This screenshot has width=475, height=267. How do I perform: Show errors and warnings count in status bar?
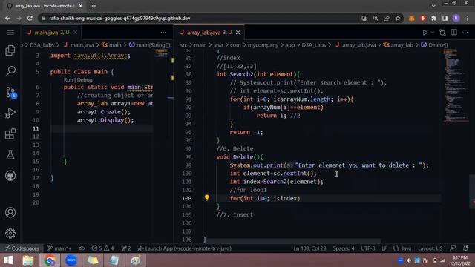102,248
